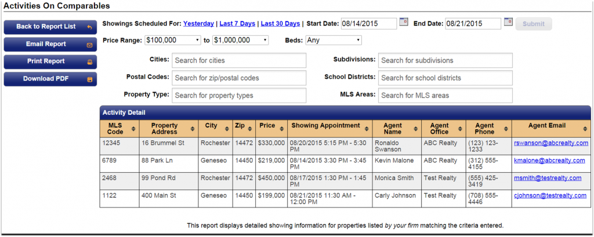Select phone number (312) 555-4155
The height and width of the screenshot is (237, 594).
tap(488, 163)
